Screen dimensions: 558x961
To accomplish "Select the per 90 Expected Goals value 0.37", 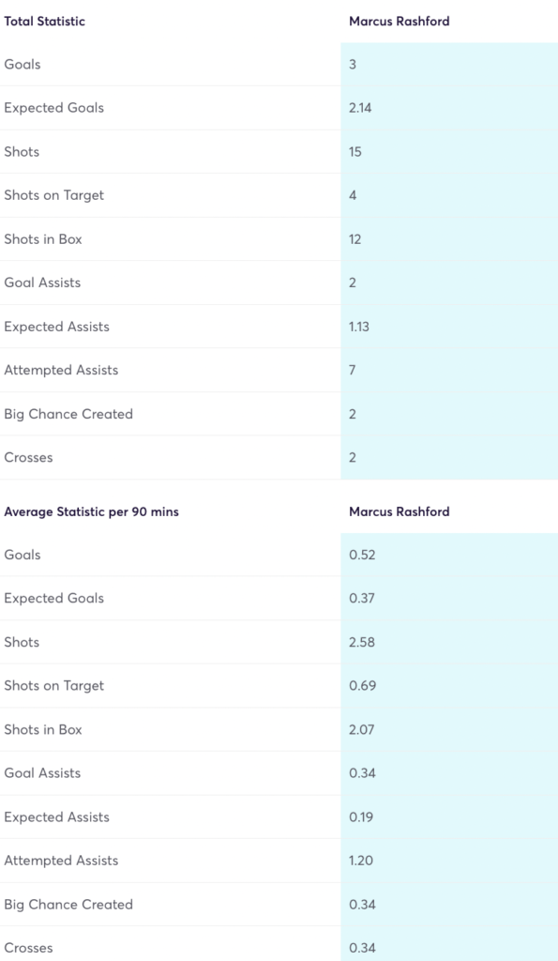I will click(362, 598).
